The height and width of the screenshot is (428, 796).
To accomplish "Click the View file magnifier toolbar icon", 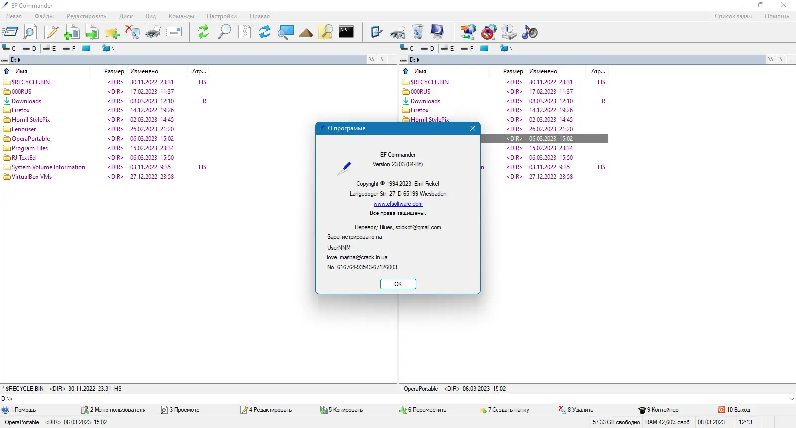I will (x=30, y=32).
